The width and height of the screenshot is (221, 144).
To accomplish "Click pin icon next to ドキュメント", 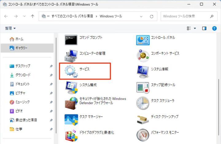I will 51,84.
